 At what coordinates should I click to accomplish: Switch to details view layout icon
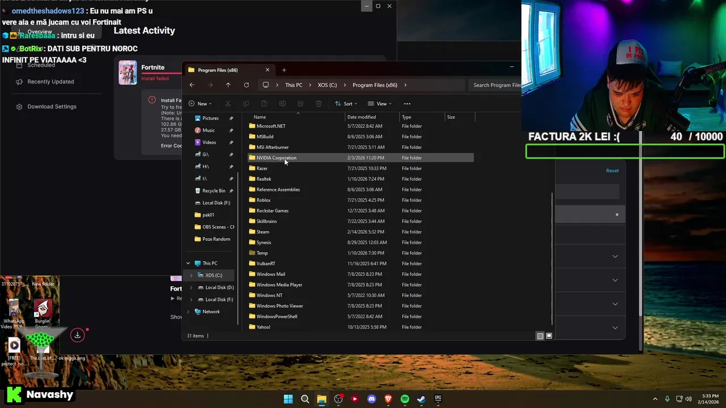click(540, 336)
